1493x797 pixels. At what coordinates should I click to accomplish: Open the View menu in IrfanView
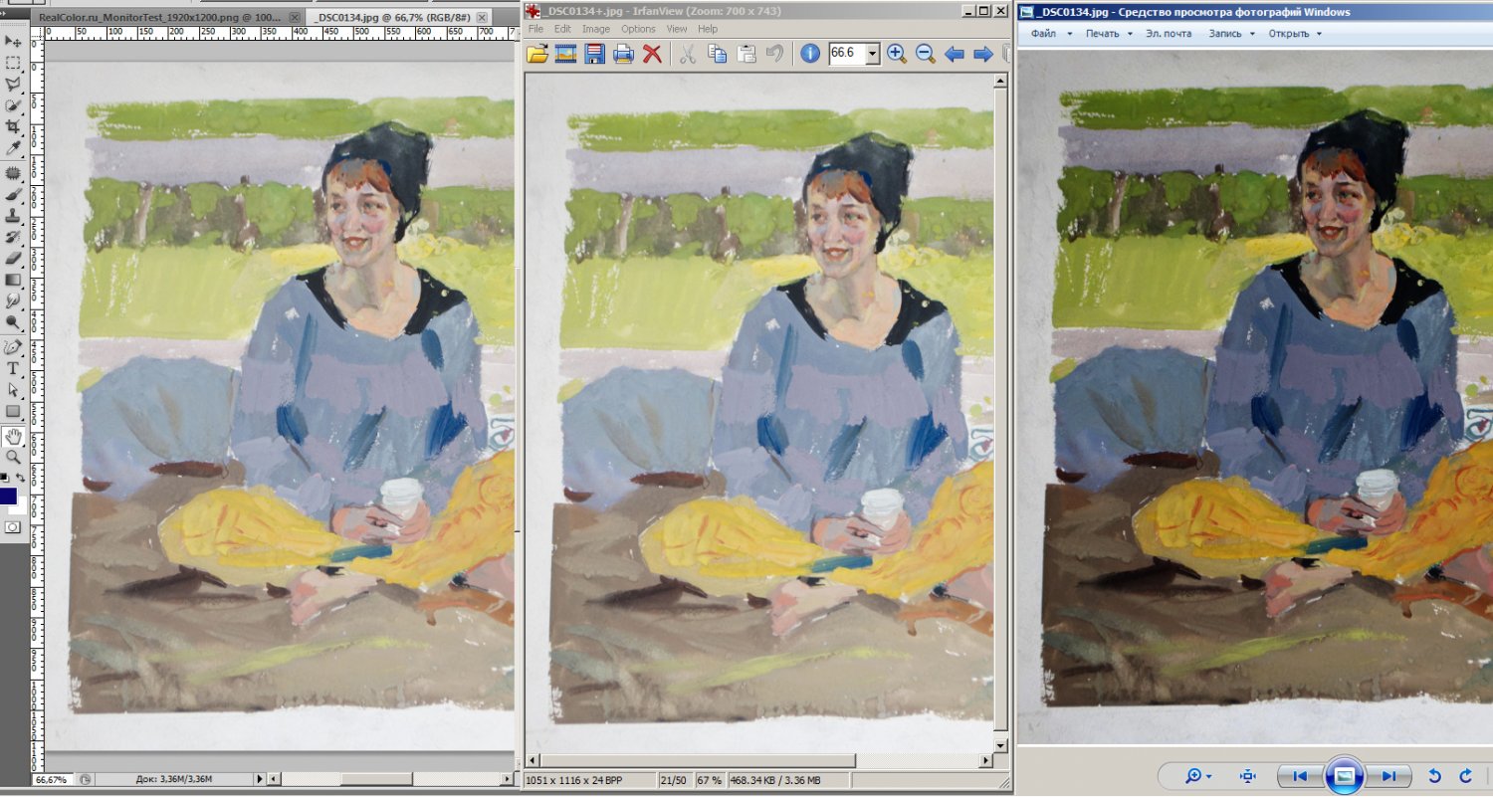click(x=677, y=29)
